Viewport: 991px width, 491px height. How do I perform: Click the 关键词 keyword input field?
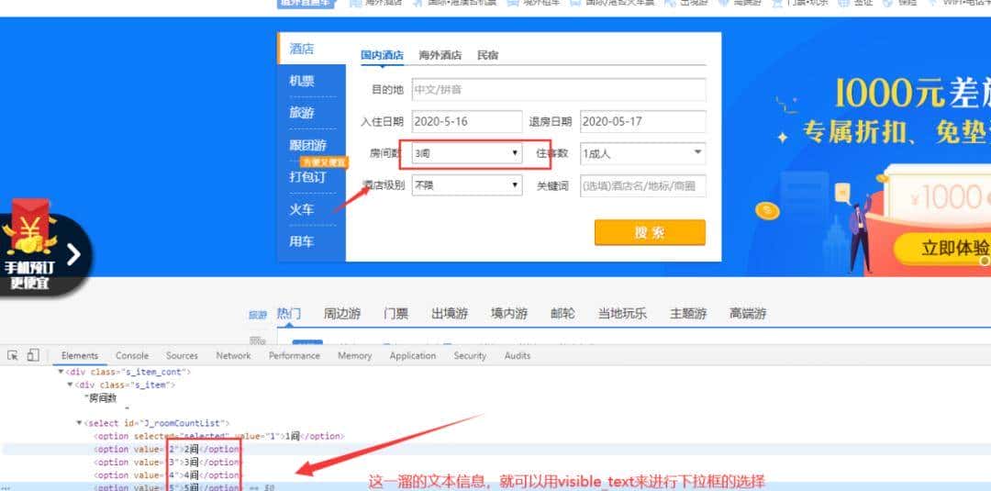[x=642, y=185]
